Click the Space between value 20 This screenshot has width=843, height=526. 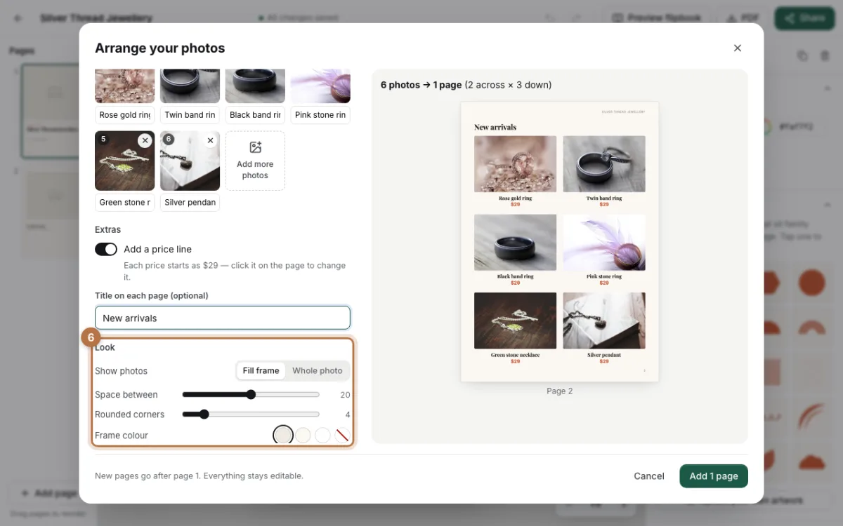tap(345, 395)
